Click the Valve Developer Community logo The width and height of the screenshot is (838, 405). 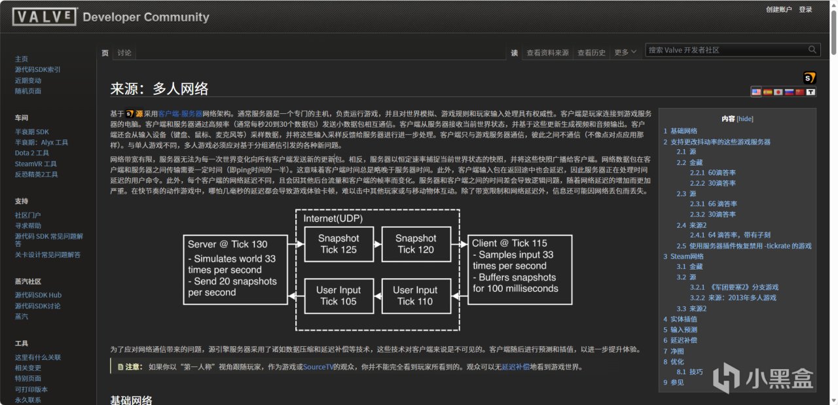[111, 17]
